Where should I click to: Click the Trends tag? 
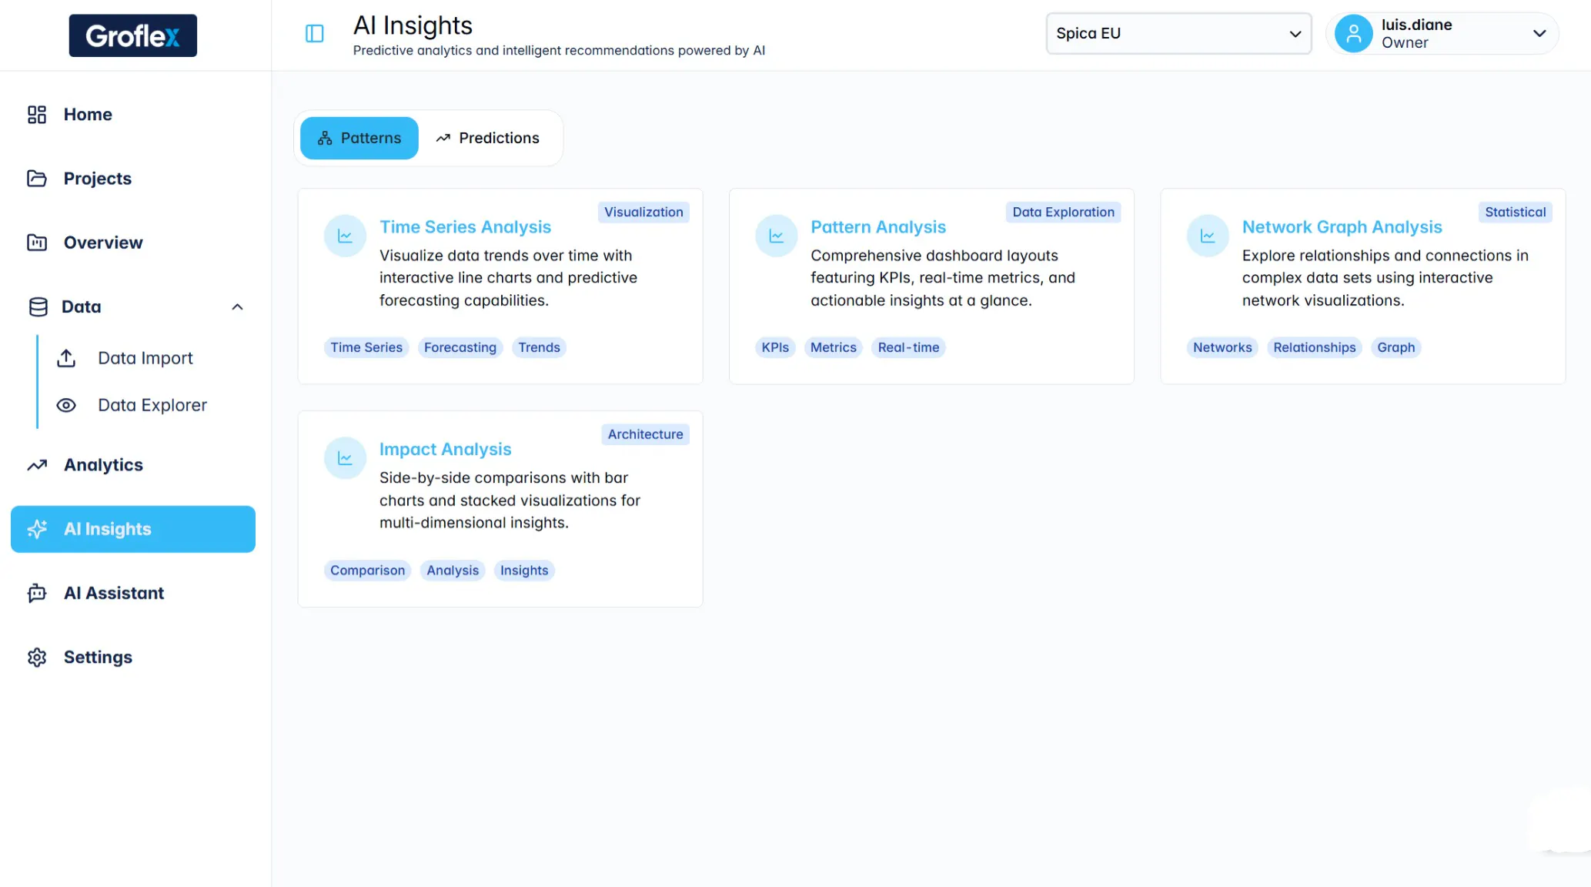tap(539, 347)
